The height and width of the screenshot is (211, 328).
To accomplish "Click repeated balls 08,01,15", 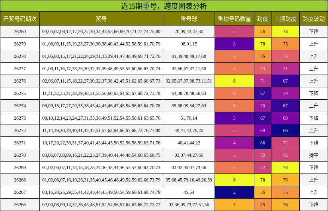I will 189,44.
